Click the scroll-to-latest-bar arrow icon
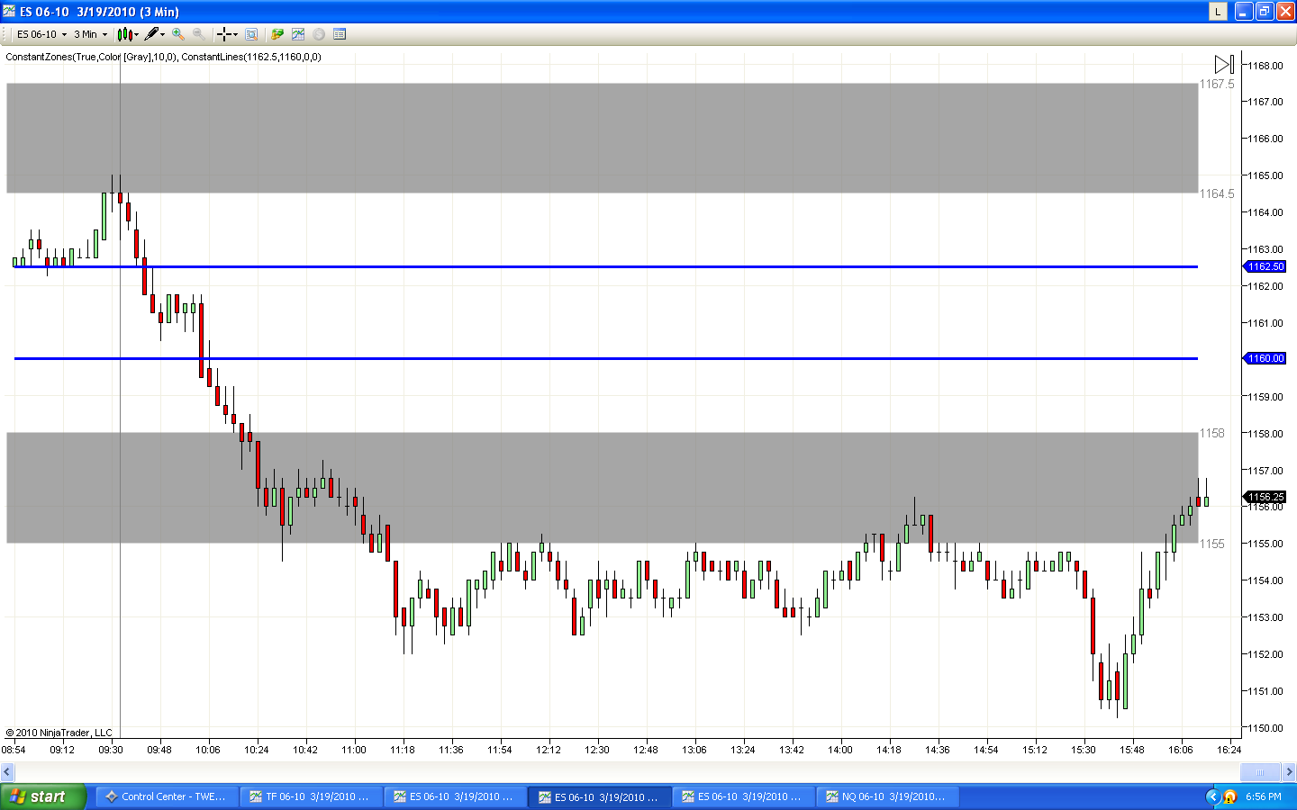Screen dimensions: 1297x810 [1224, 65]
